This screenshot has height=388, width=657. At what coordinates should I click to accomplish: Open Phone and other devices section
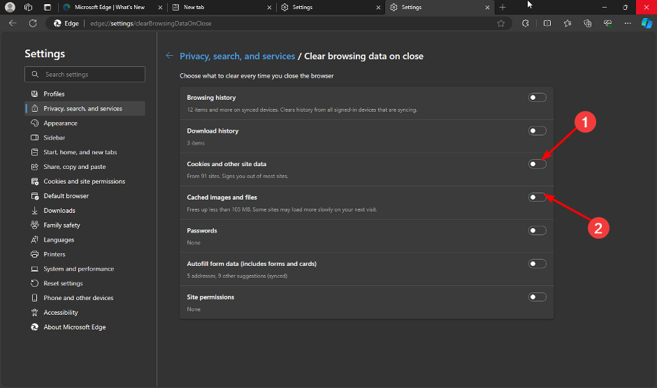[85, 298]
